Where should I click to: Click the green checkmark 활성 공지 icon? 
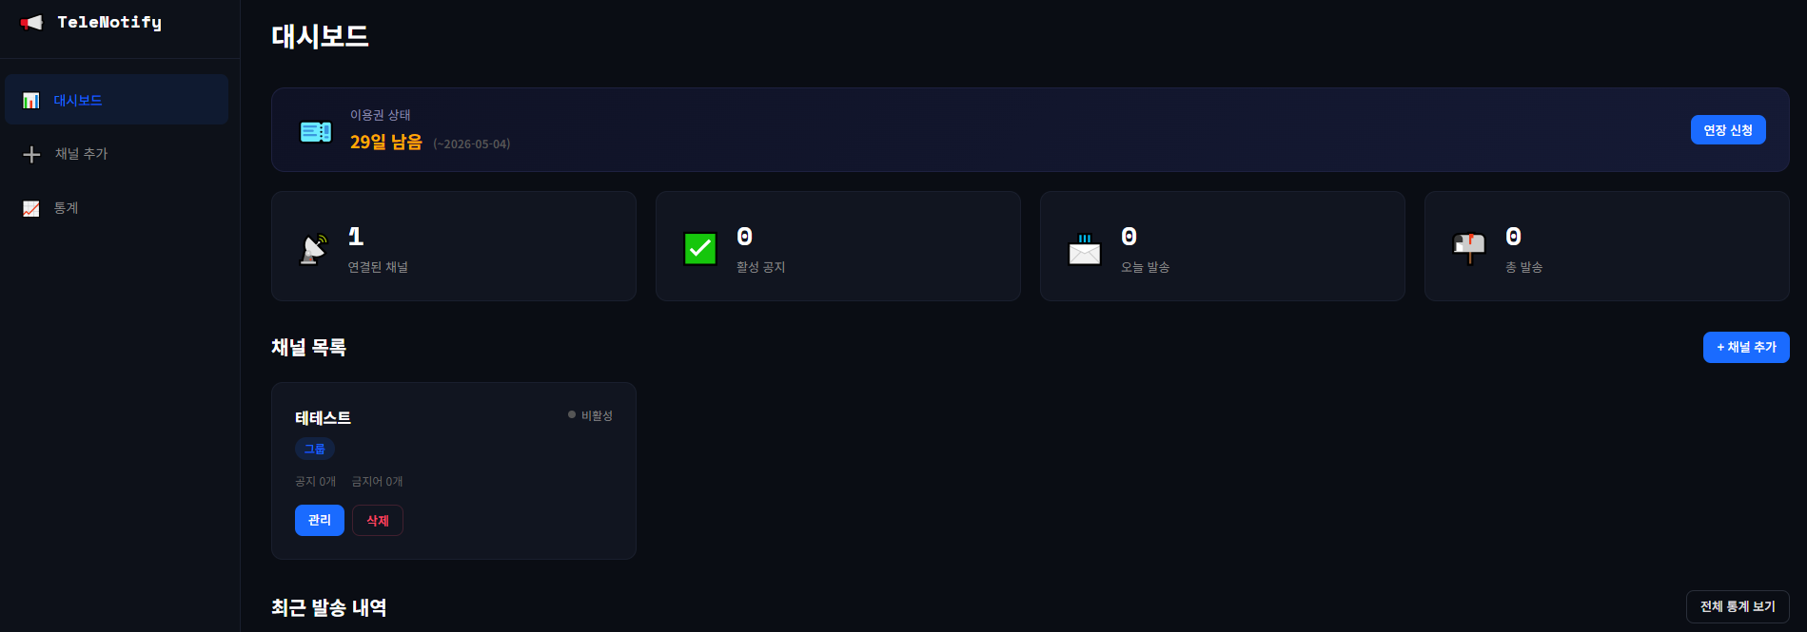(x=700, y=249)
